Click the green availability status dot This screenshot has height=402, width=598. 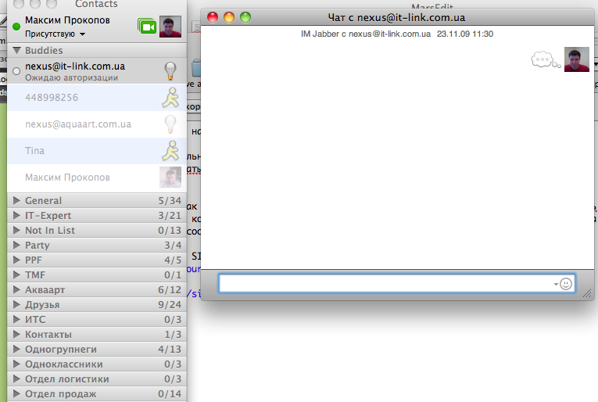[x=16, y=27]
